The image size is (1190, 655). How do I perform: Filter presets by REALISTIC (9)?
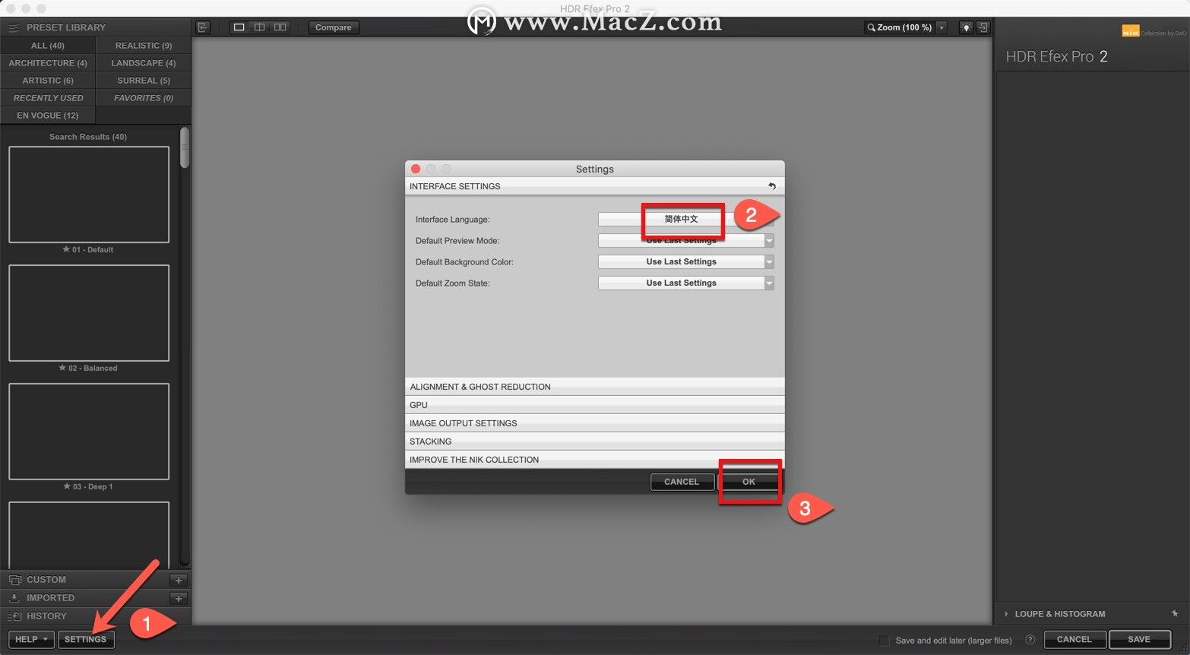coord(144,46)
